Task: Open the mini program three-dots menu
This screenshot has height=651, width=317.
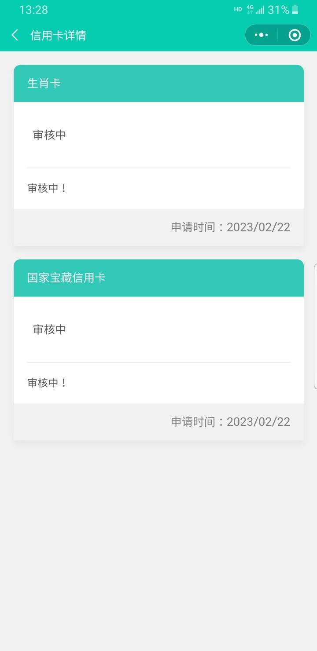Action: [x=261, y=35]
